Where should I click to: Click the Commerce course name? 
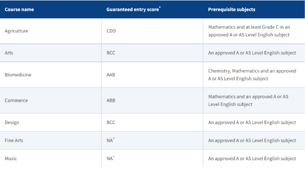(16, 101)
